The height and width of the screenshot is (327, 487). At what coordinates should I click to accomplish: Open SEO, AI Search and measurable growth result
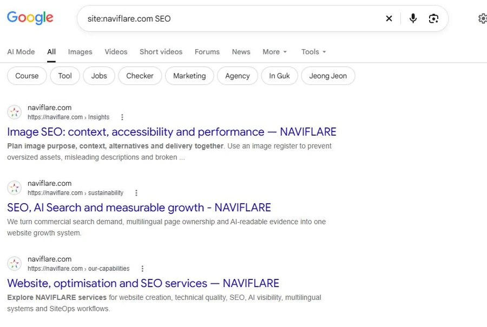click(139, 208)
